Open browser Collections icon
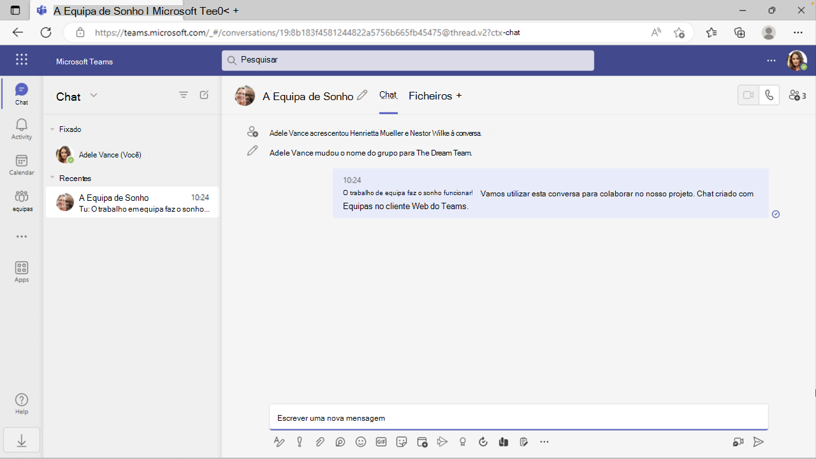816x459 pixels. [739, 33]
